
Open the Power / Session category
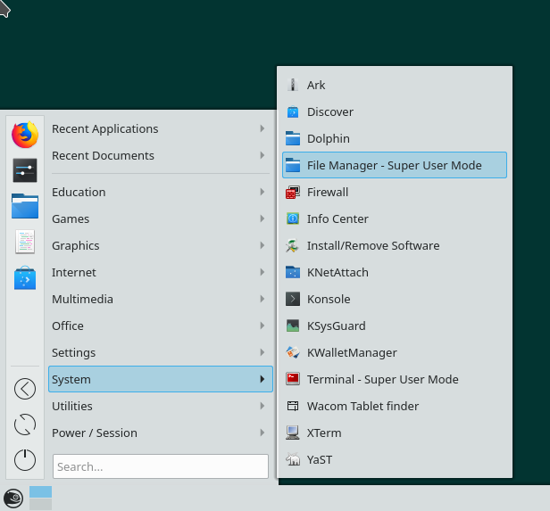[161, 433]
